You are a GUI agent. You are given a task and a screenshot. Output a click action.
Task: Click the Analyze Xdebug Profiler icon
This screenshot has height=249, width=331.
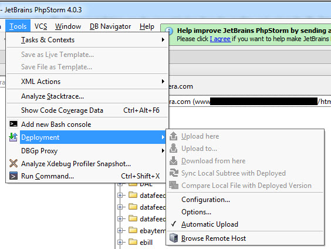[13, 163]
